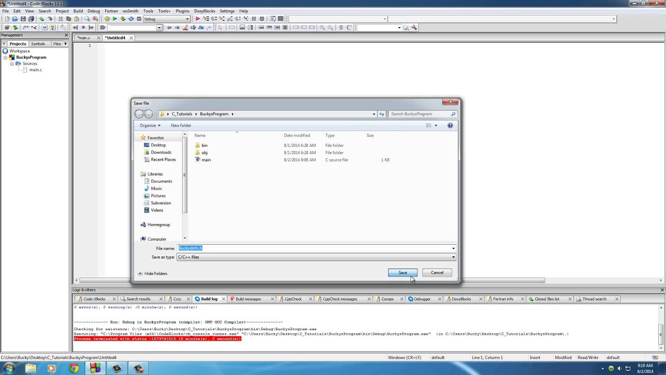Click the Build gear toolbar icon
This screenshot has height=375, width=666.
click(x=107, y=19)
